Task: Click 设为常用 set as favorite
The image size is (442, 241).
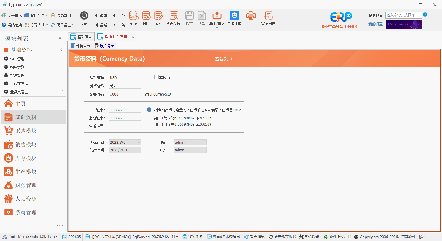Action: tap(61, 16)
